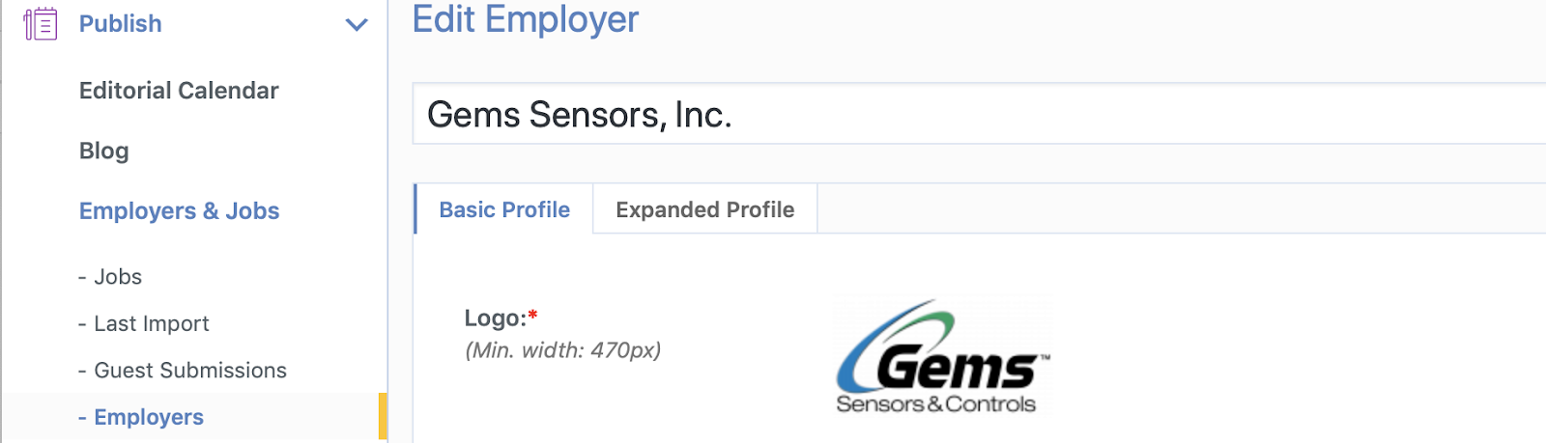Screen dimensions: 1546x443
Task: Switch to the Basic Profile tab
Action: tap(504, 209)
